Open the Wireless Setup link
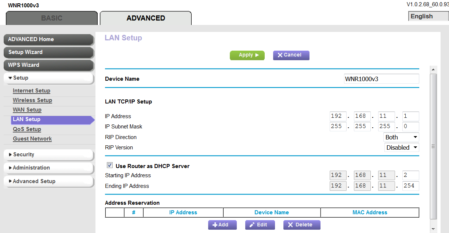The width and height of the screenshot is (449, 233). pos(32,100)
